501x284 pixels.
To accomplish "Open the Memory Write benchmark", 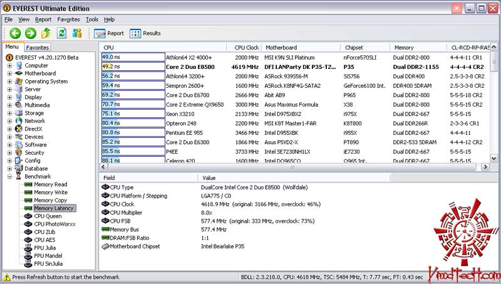I will tap(51, 192).
